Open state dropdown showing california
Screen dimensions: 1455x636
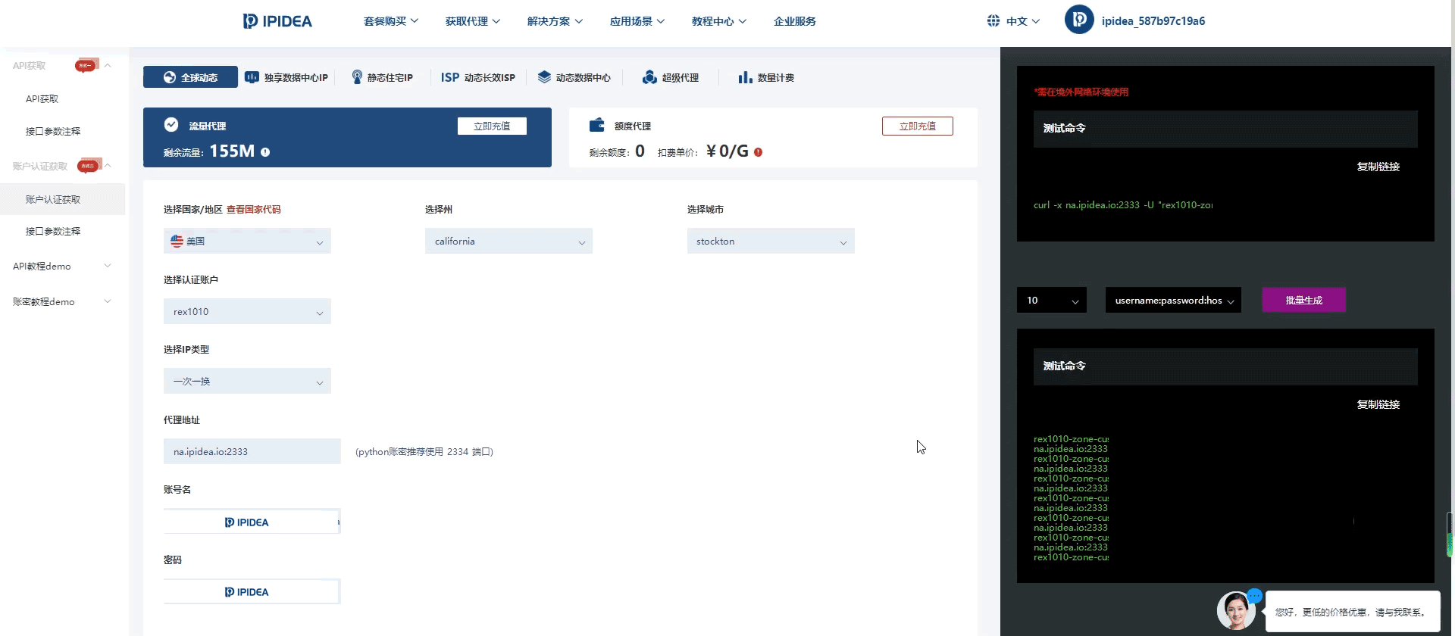click(x=508, y=241)
